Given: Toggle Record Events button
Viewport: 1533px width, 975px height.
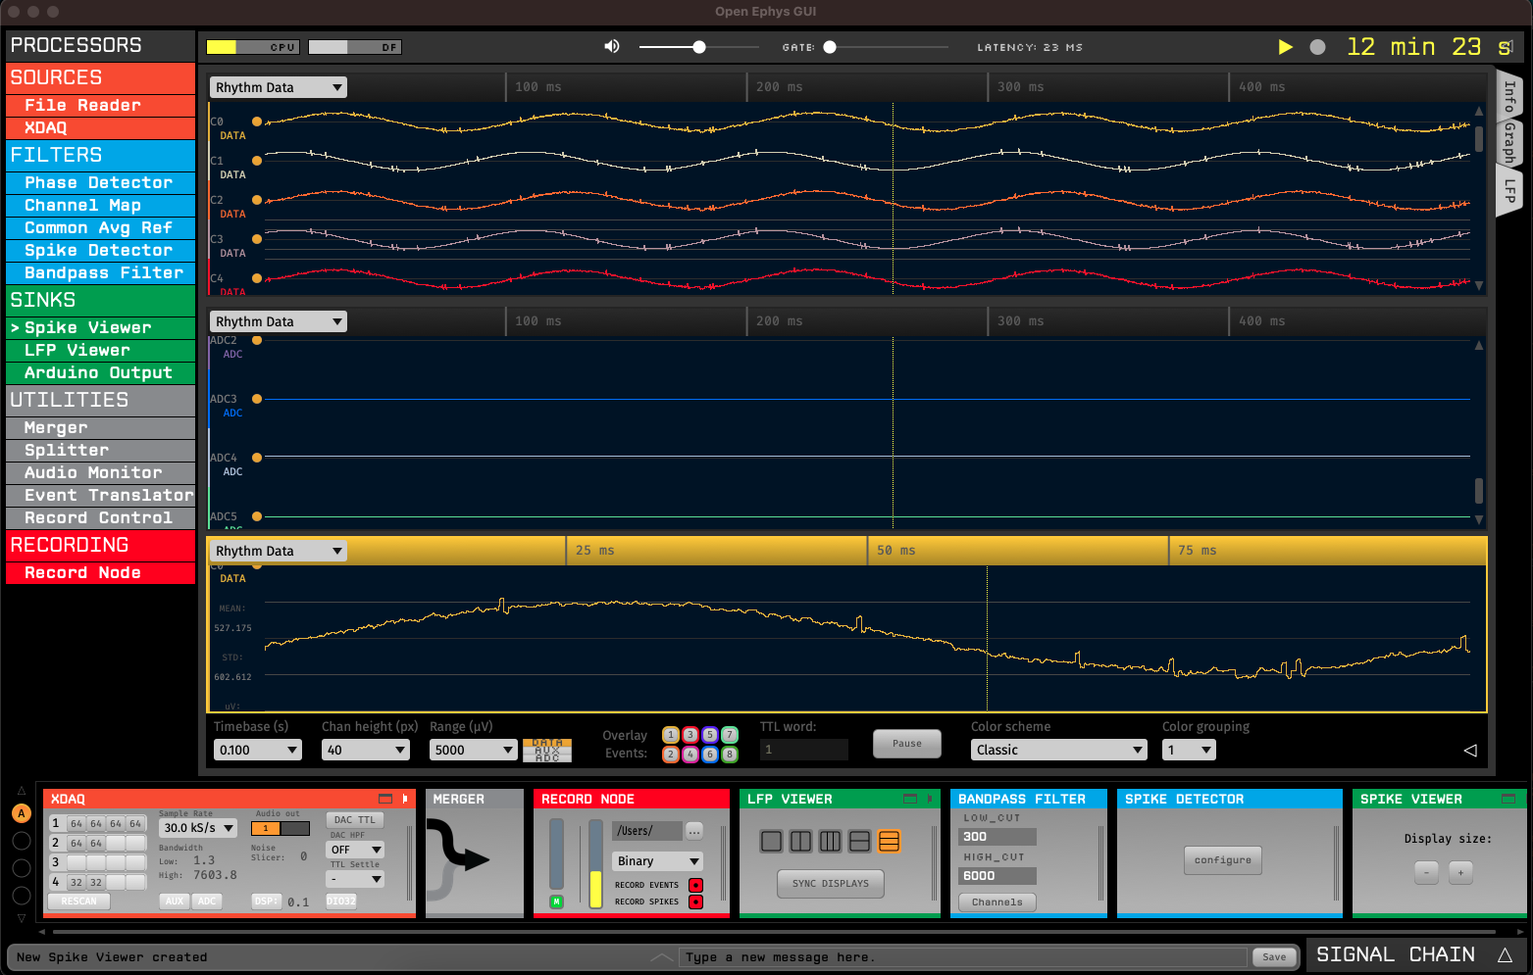Looking at the screenshot, I should 695,885.
